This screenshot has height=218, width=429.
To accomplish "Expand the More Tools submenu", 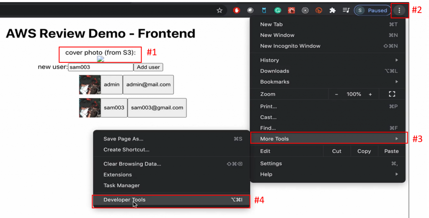I will [x=328, y=139].
